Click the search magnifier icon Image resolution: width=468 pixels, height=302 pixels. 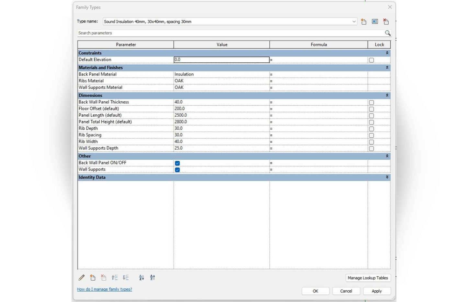click(x=387, y=33)
